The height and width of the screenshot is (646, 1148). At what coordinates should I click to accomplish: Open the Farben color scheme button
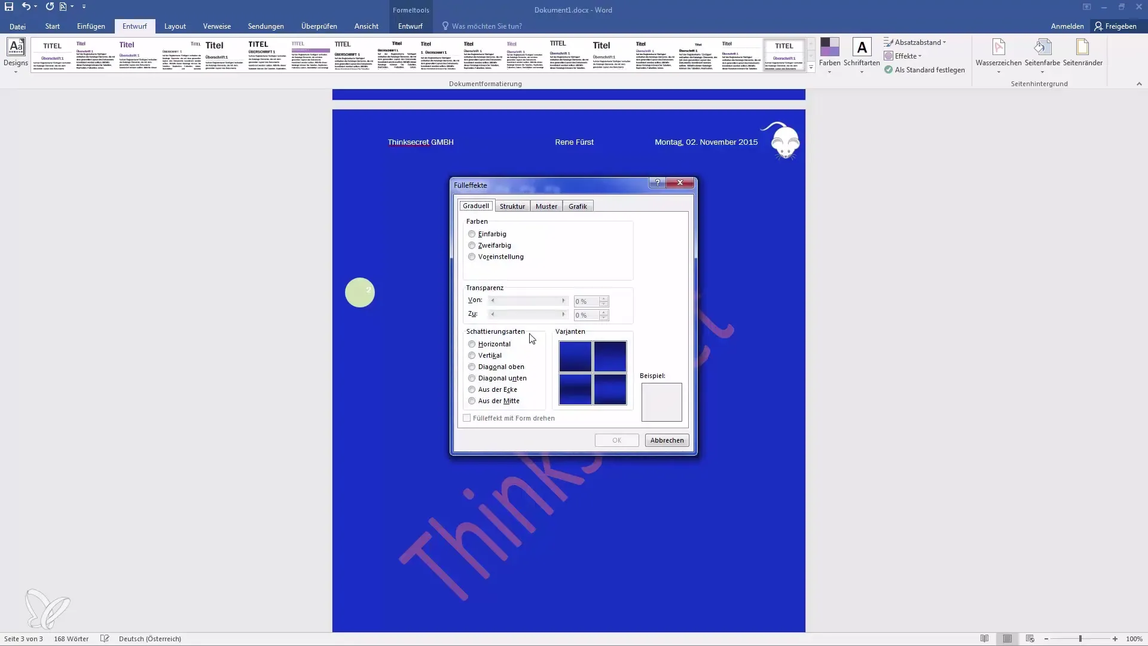pos(829,55)
